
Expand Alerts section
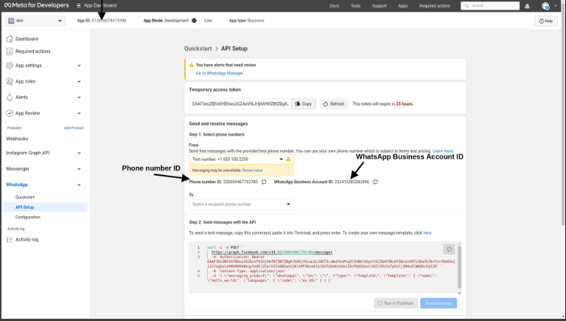[79, 97]
